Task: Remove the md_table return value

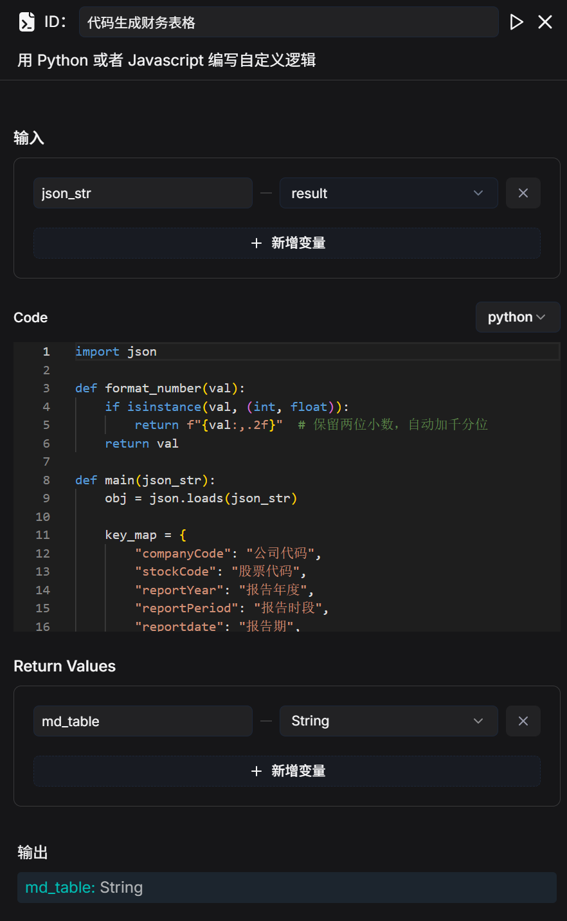Action: (523, 722)
